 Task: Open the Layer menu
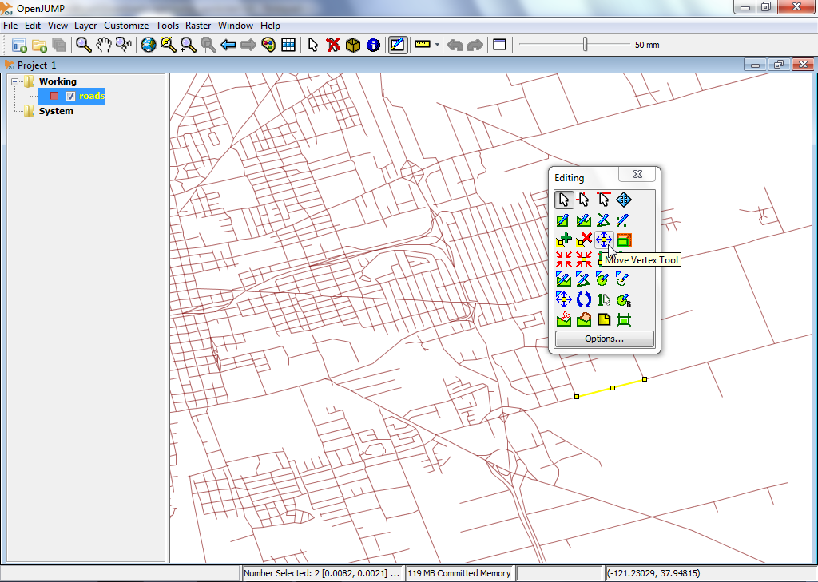point(85,26)
